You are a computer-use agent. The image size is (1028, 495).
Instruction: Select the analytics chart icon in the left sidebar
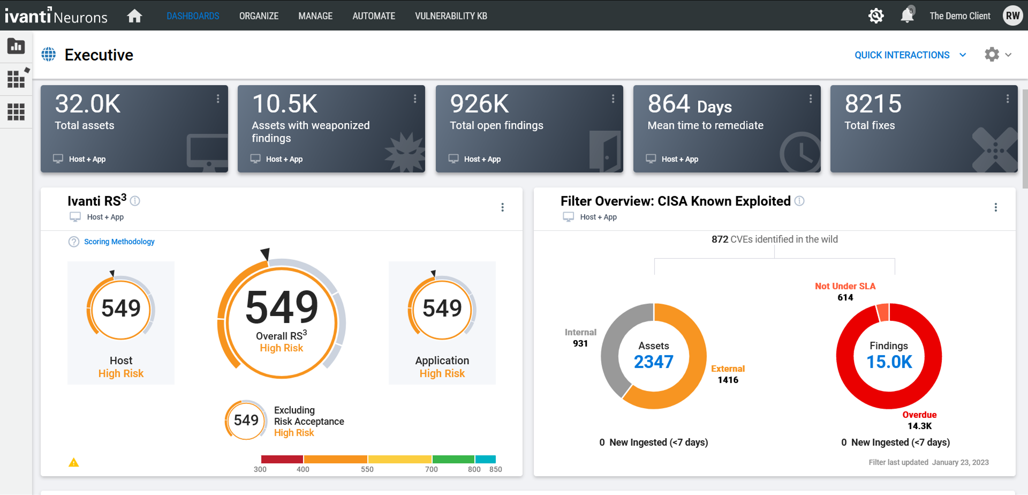pyautogui.click(x=16, y=46)
